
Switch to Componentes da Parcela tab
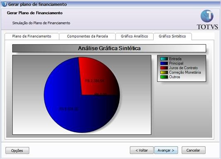[87, 36]
